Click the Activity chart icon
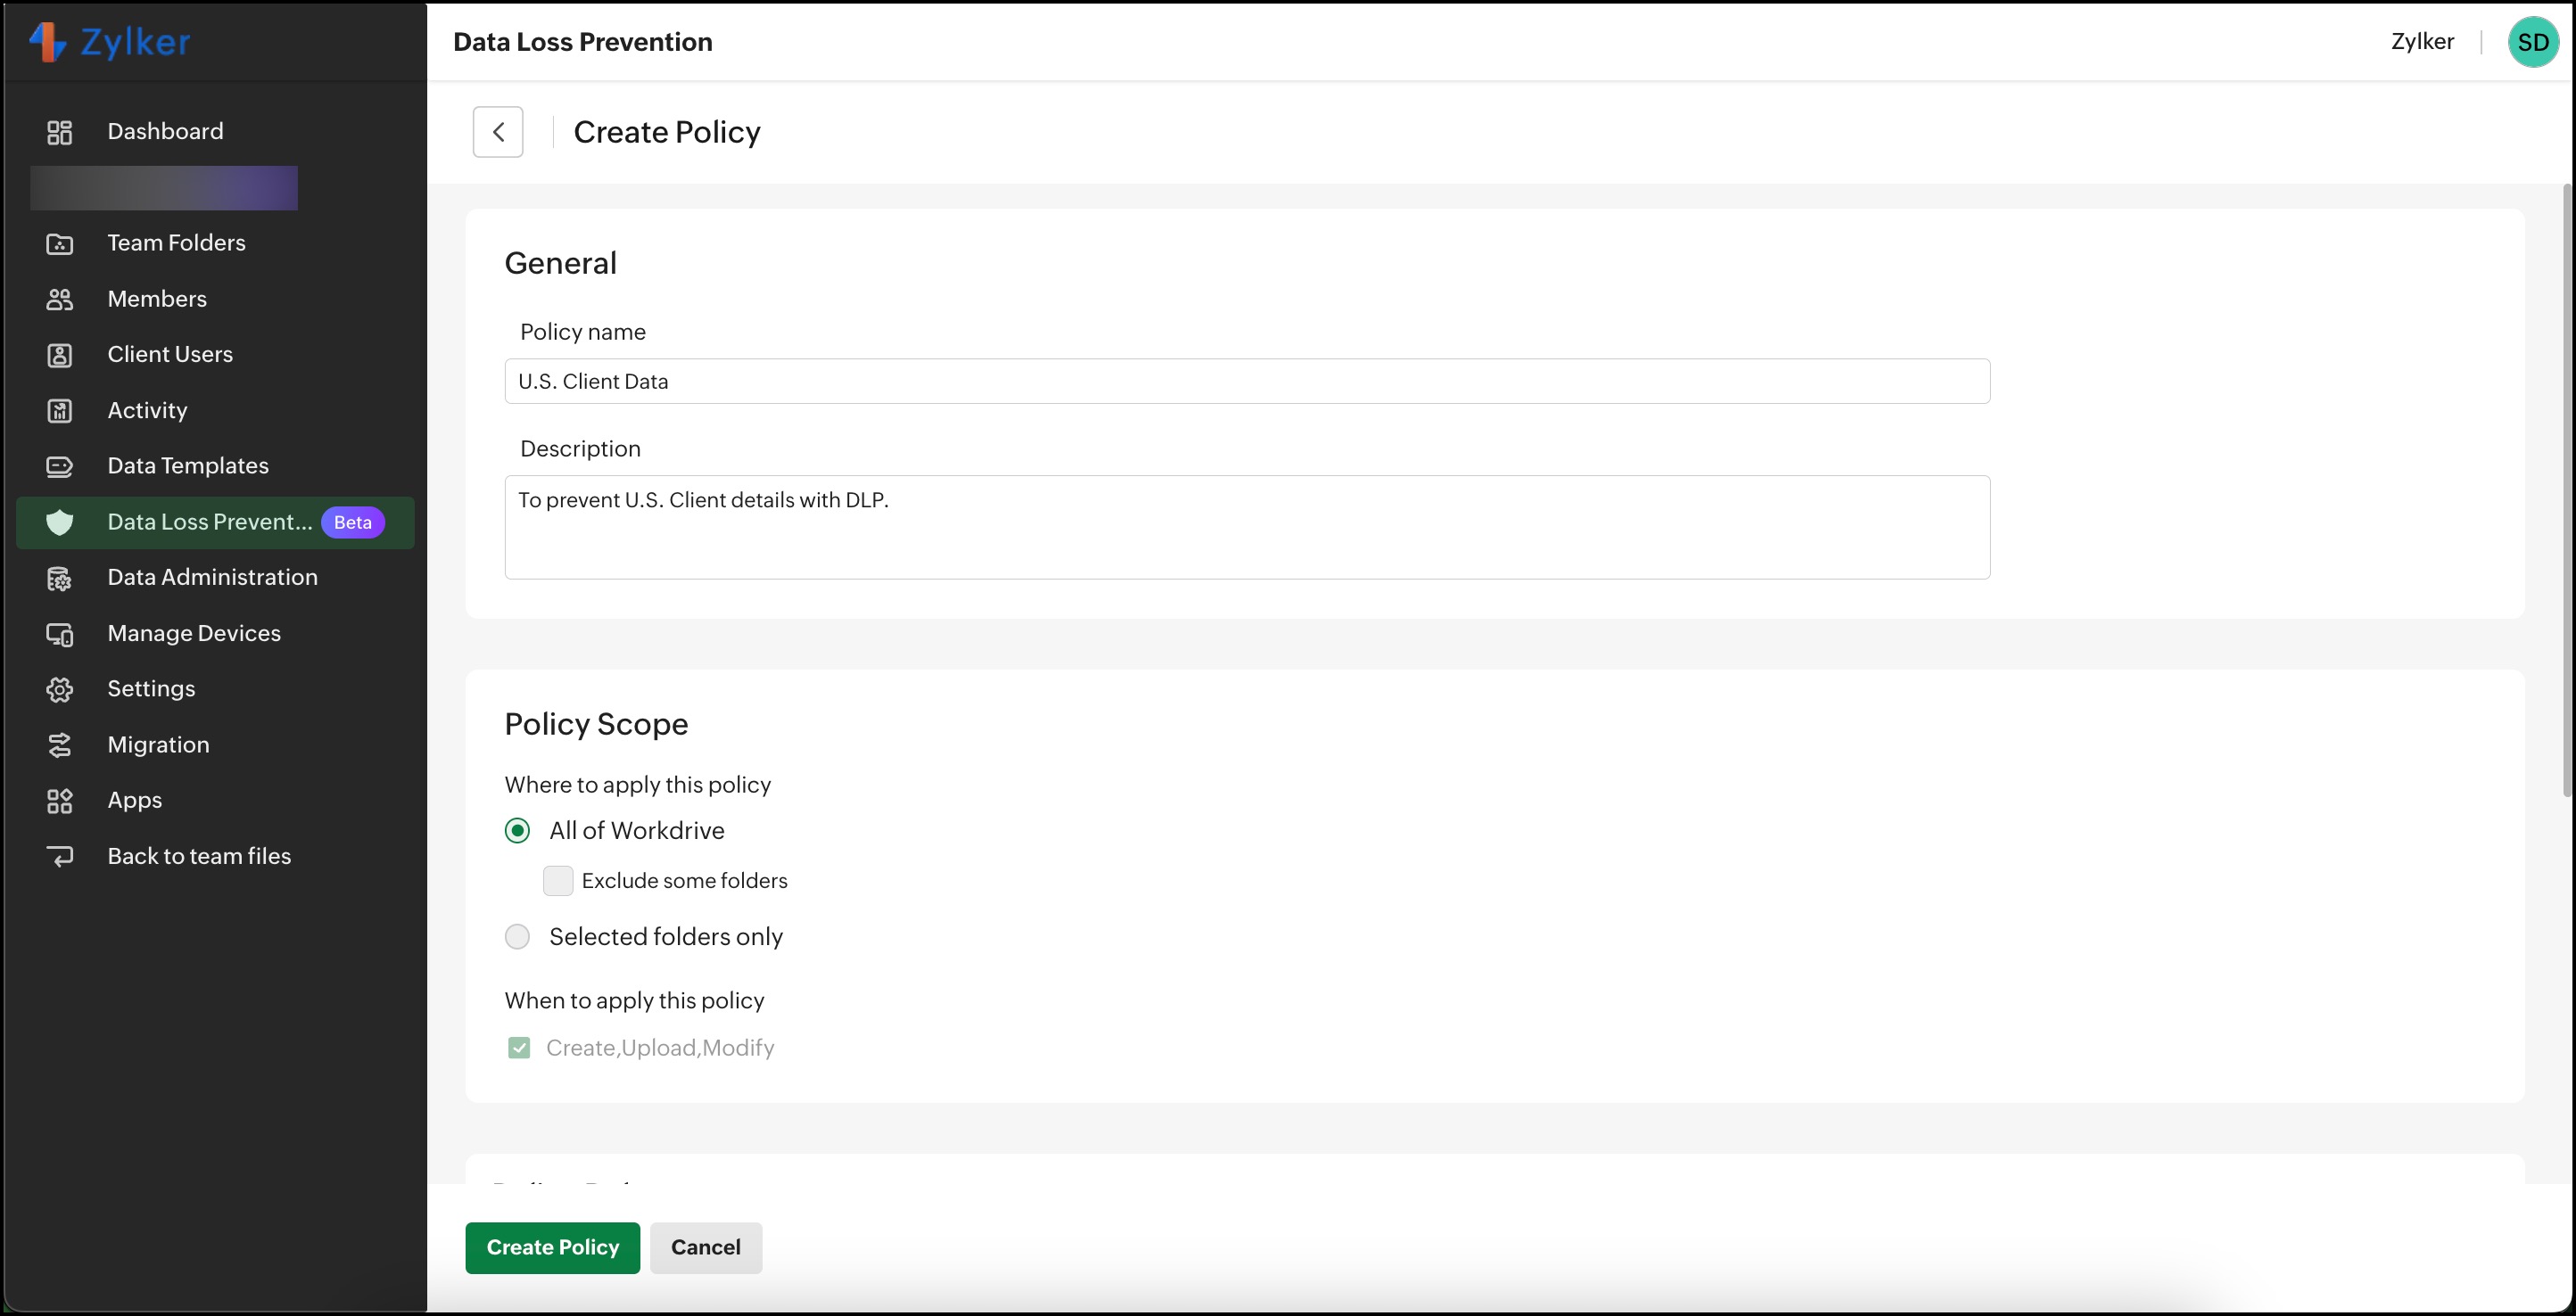This screenshot has width=2576, height=1316. [x=60, y=411]
